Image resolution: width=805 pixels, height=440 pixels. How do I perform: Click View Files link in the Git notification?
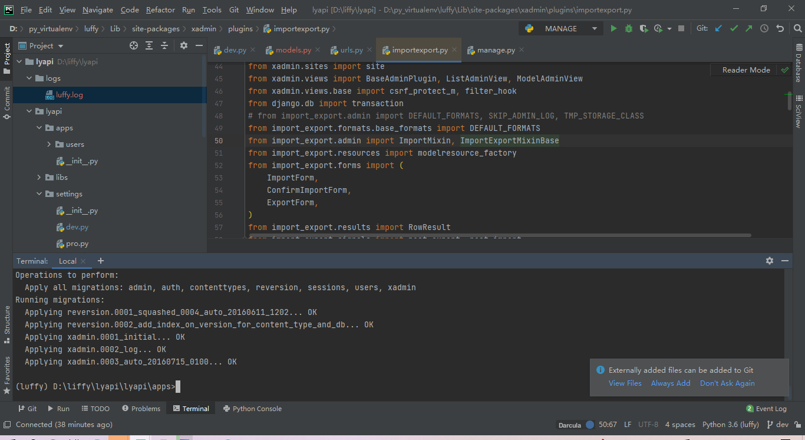tap(625, 383)
